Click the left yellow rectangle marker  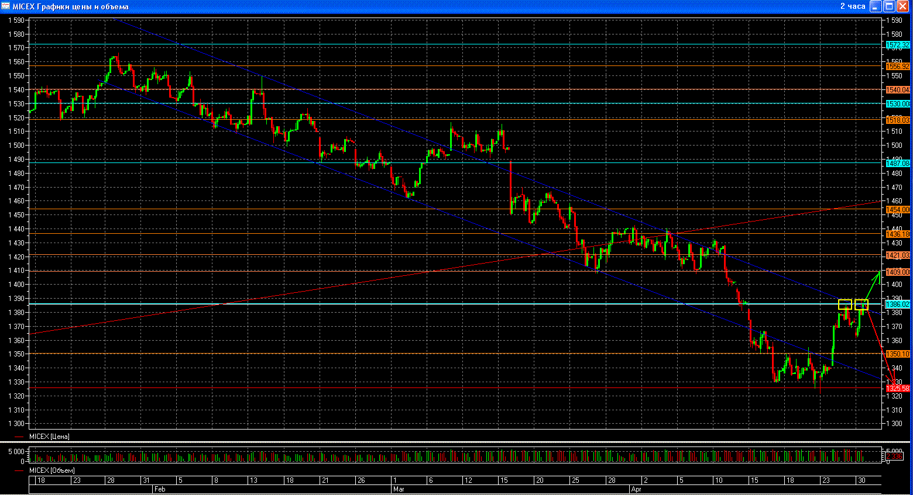(x=845, y=304)
